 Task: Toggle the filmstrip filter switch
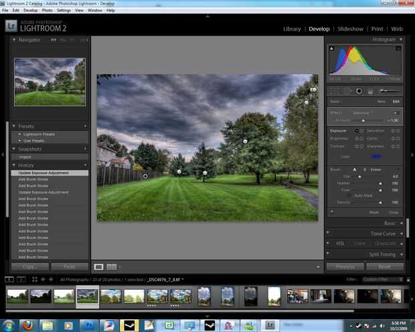tap(408, 280)
